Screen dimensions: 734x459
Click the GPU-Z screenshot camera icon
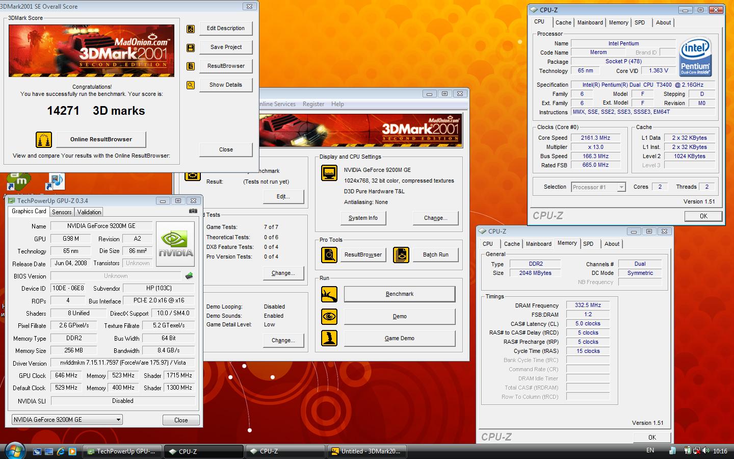coord(193,211)
